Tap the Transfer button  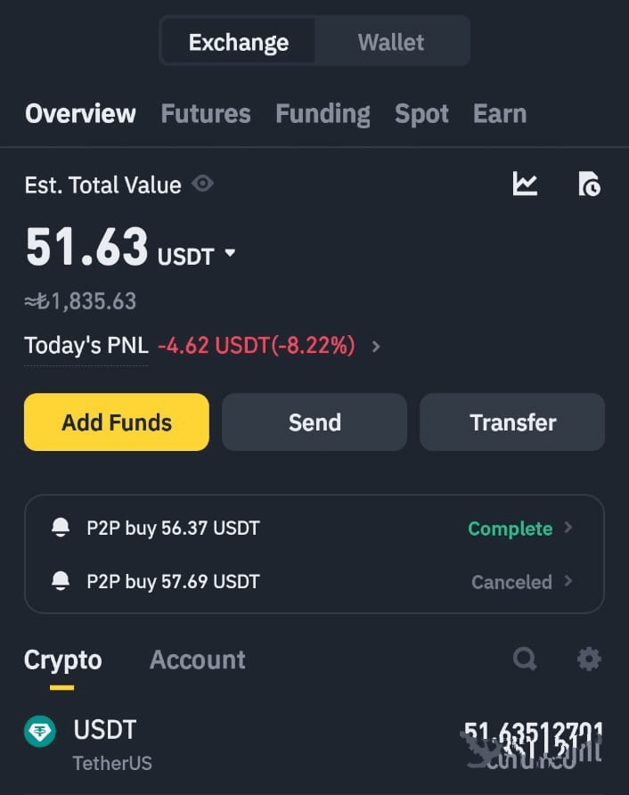(x=512, y=422)
